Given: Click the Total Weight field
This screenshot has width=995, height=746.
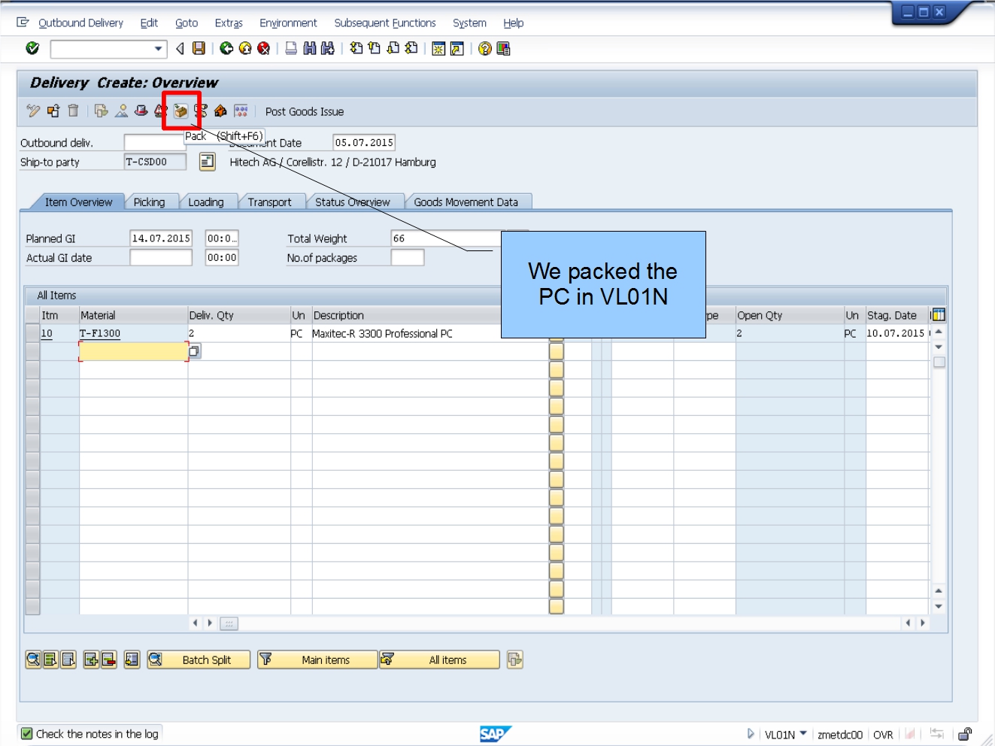Looking at the screenshot, I should 445,238.
